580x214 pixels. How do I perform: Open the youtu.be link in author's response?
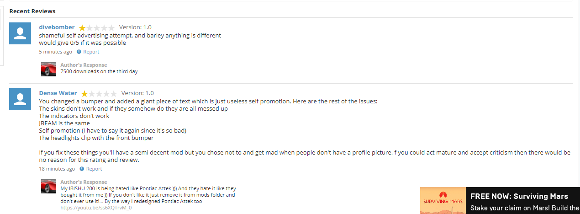tap(96, 208)
